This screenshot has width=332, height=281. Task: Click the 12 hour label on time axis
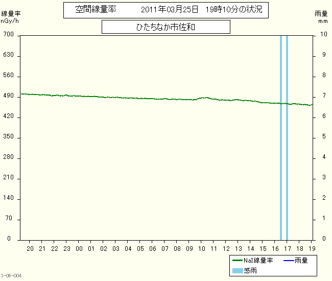[x=226, y=249]
